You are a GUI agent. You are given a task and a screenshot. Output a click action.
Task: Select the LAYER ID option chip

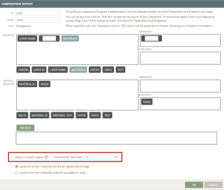pyautogui.click(x=39, y=70)
